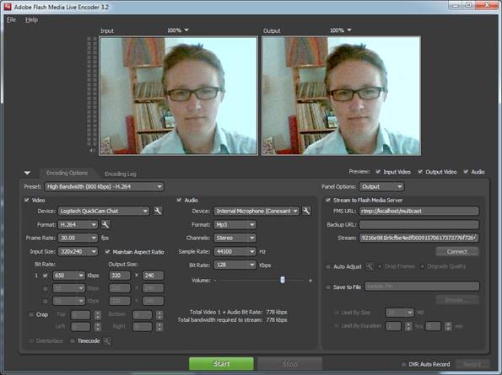This screenshot has width=502, height=375.
Task: Open video Bit Rate 650 dropdown
Action: click(x=69, y=276)
